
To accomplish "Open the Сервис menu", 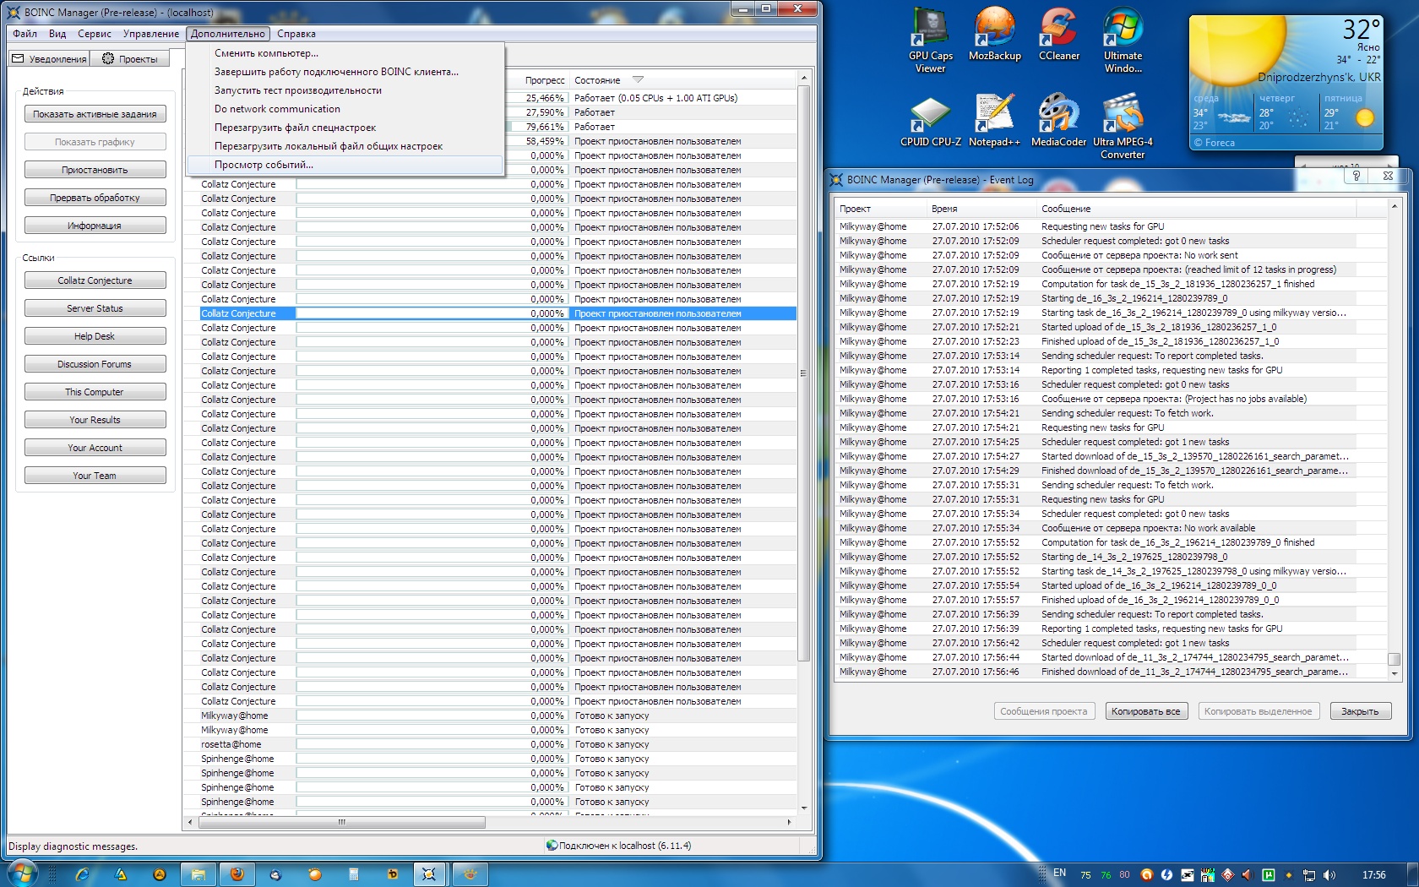I will tap(95, 34).
